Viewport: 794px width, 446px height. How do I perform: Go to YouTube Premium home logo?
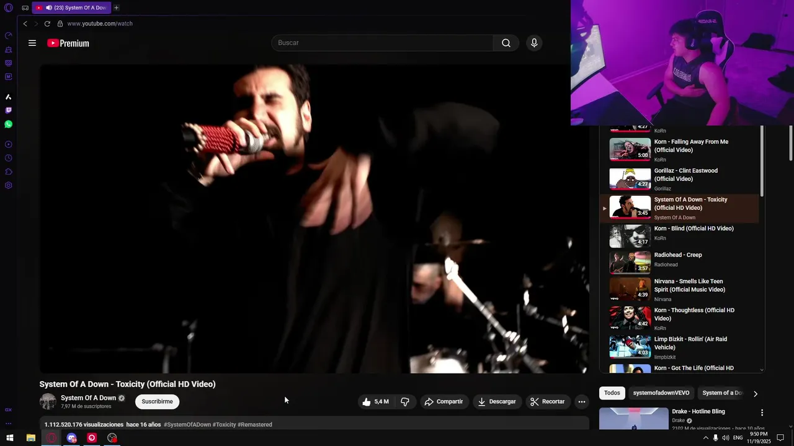point(68,43)
